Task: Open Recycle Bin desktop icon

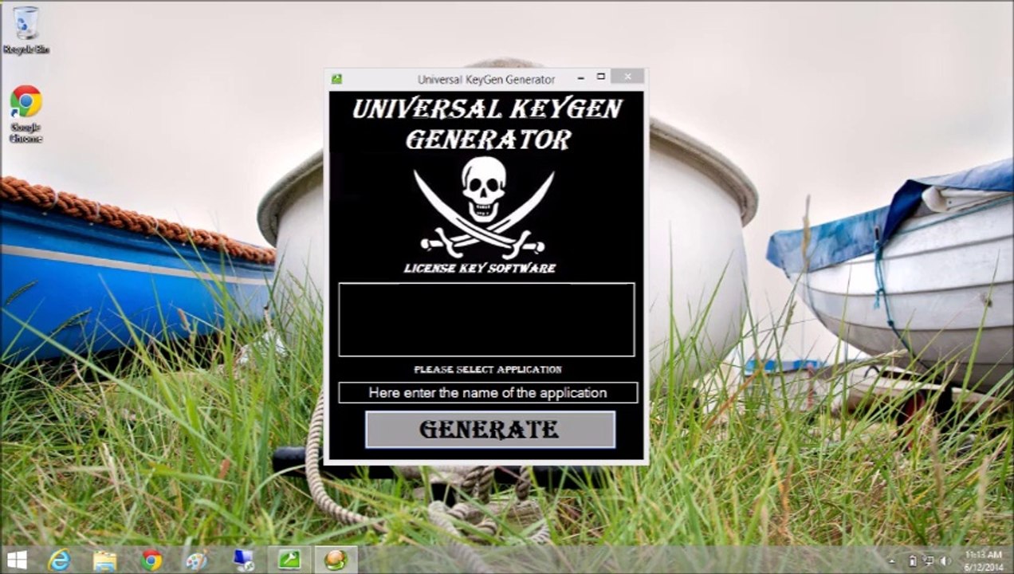Action: (26, 30)
